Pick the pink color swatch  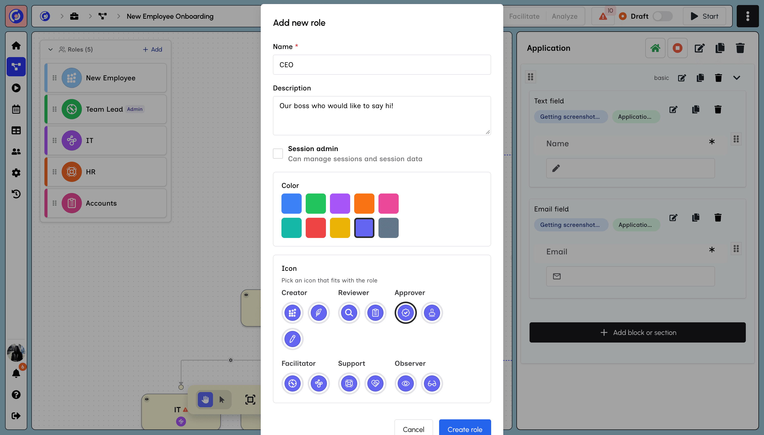point(388,203)
